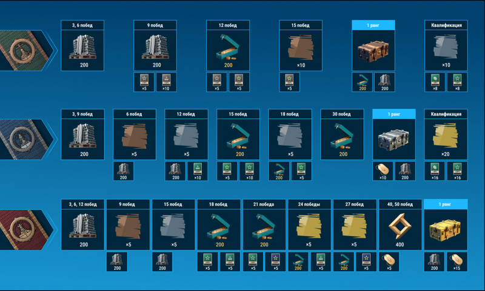Click the '24 победы' reward header
485x291 pixels.
[309, 204]
